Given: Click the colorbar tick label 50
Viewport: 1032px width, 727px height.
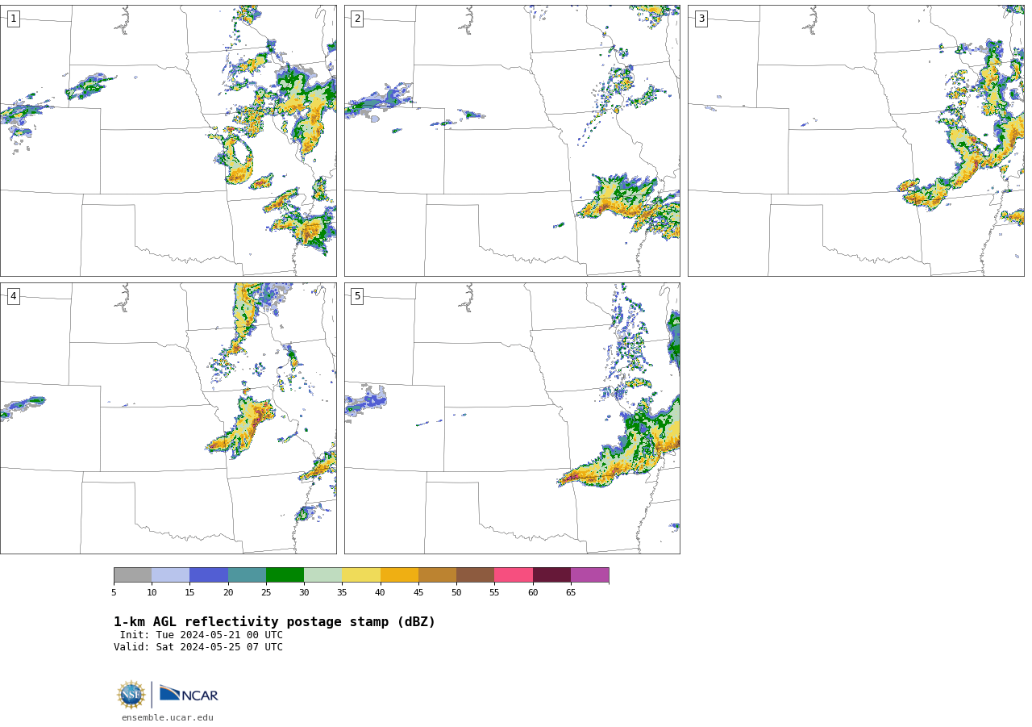Looking at the screenshot, I should click(x=456, y=593).
